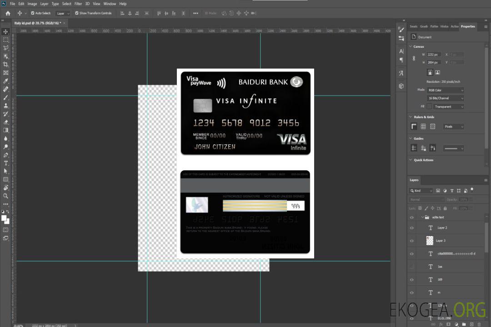Click the foreground color swatch
Viewport: 491px width, 327px height.
click(x=4, y=218)
